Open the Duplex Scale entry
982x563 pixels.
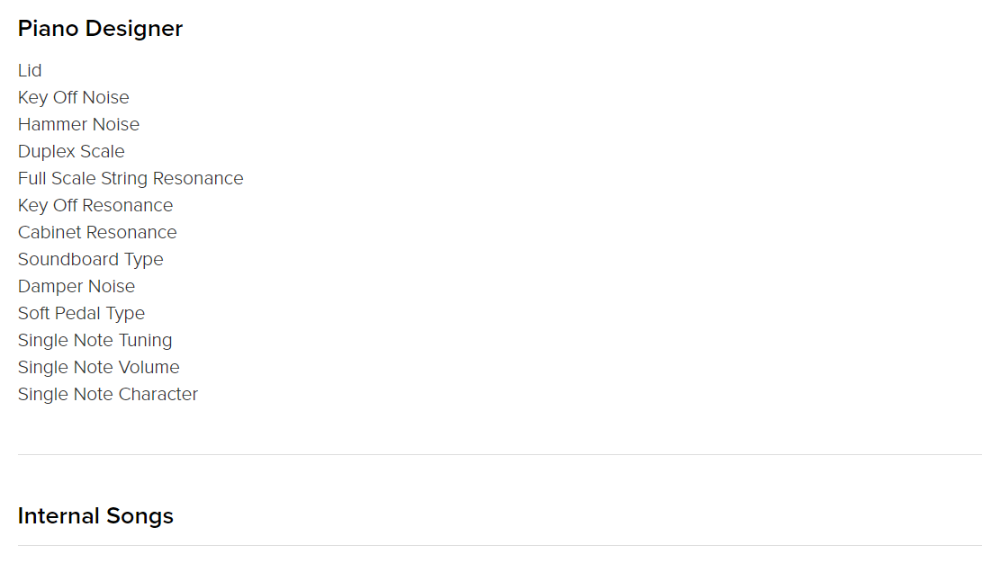click(x=71, y=151)
